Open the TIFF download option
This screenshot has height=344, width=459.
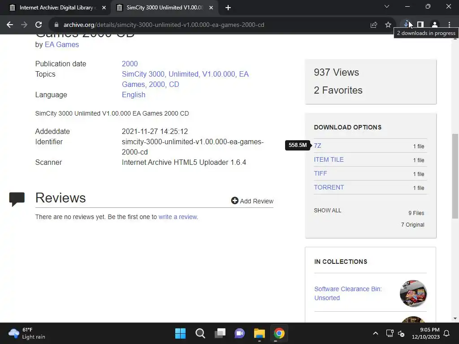tap(320, 173)
